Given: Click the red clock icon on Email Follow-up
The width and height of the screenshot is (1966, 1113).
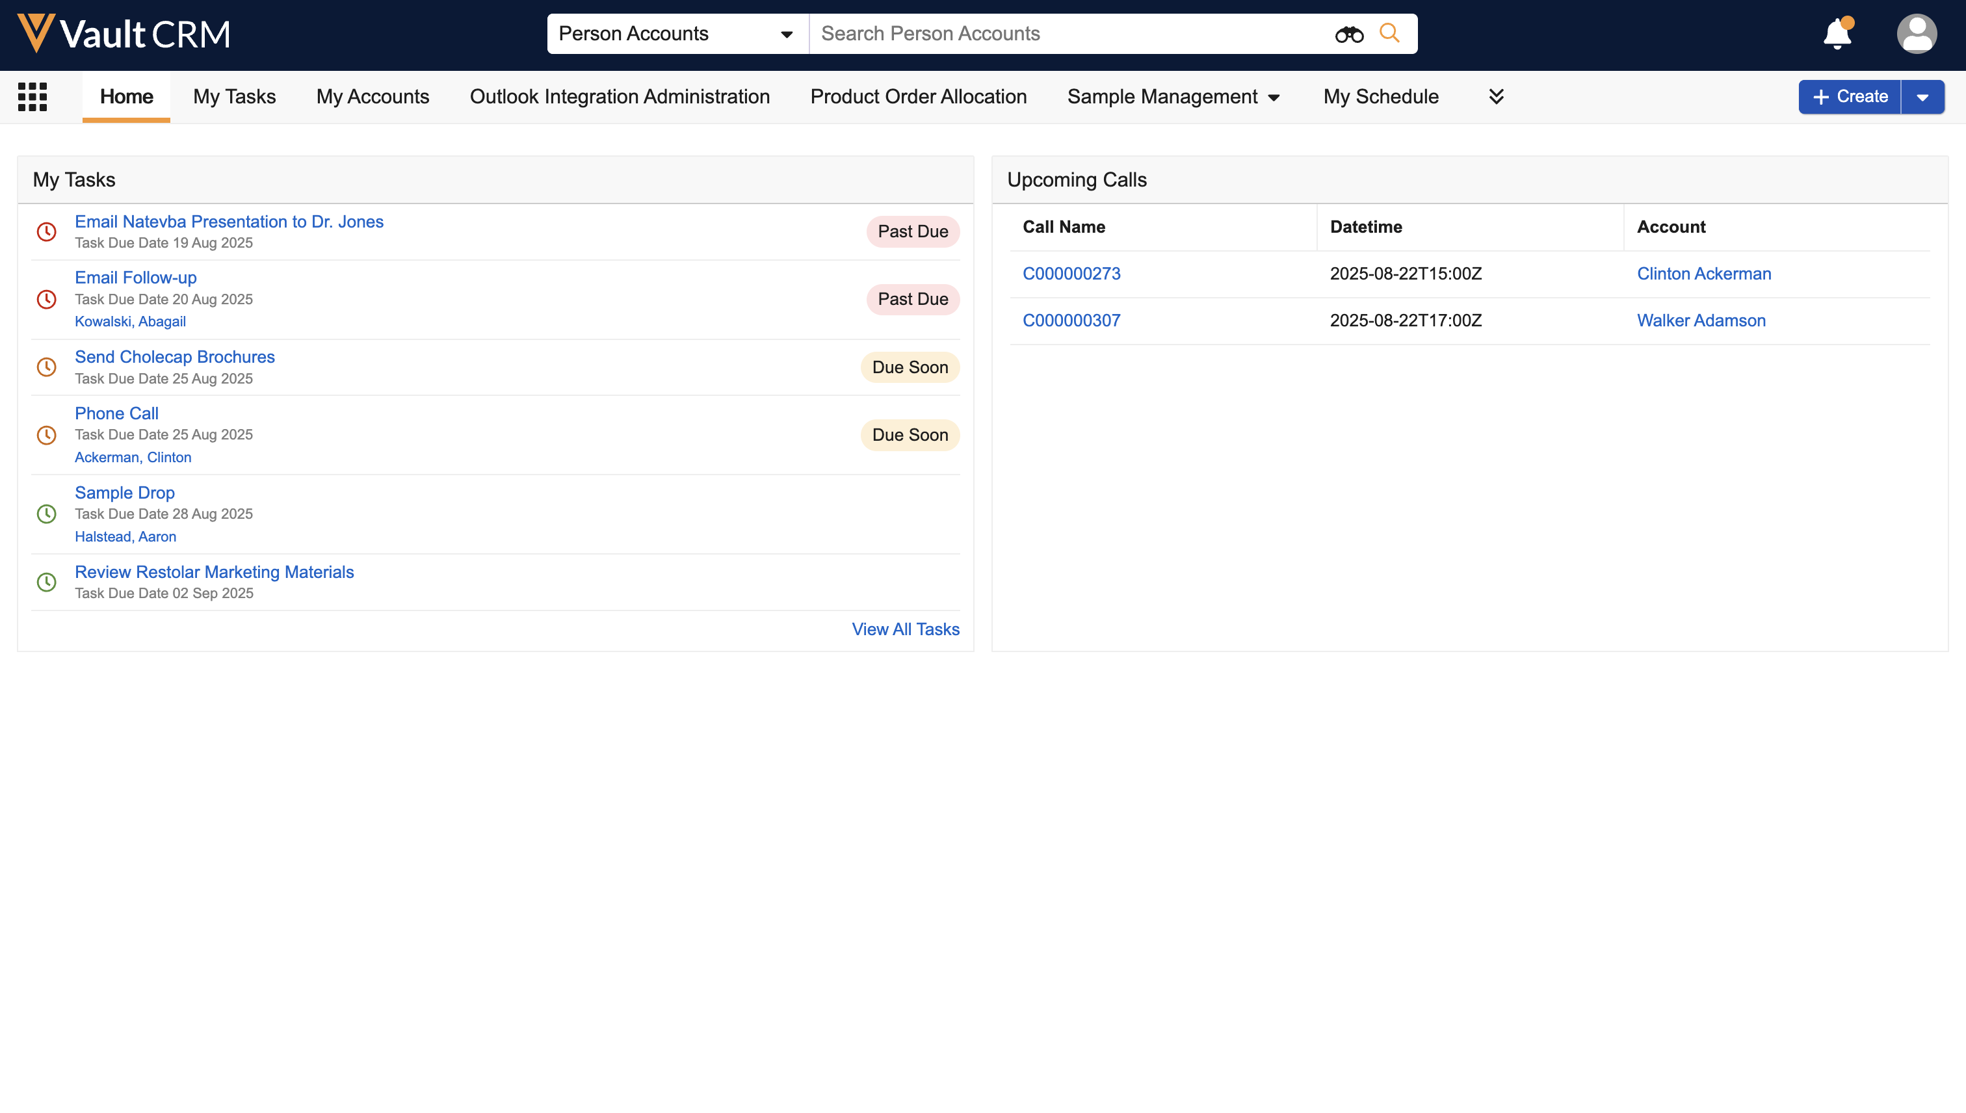Looking at the screenshot, I should [x=47, y=299].
